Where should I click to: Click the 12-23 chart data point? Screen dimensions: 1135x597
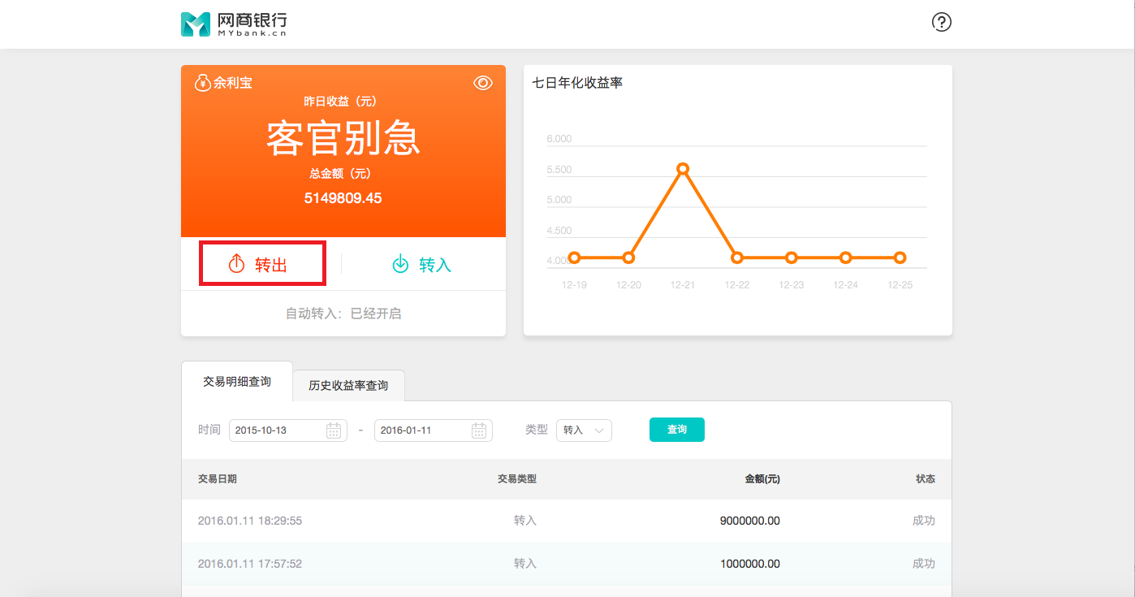792,257
